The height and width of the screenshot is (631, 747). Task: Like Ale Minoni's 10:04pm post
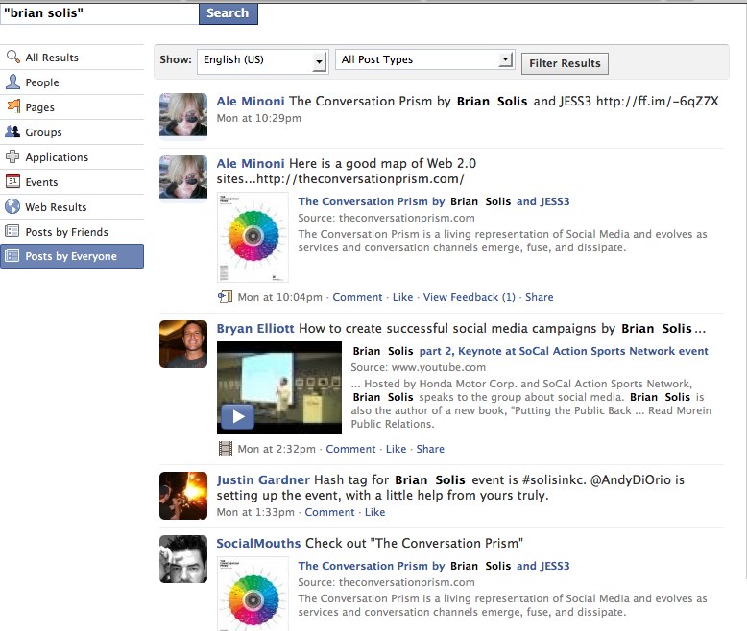coord(402,297)
